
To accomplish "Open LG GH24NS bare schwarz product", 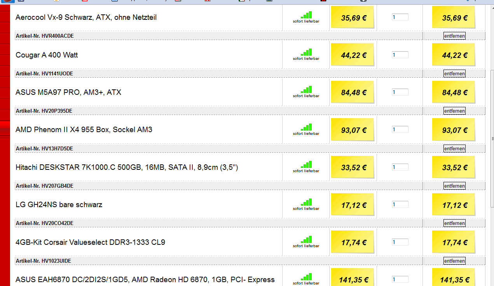I will tap(59, 205).
